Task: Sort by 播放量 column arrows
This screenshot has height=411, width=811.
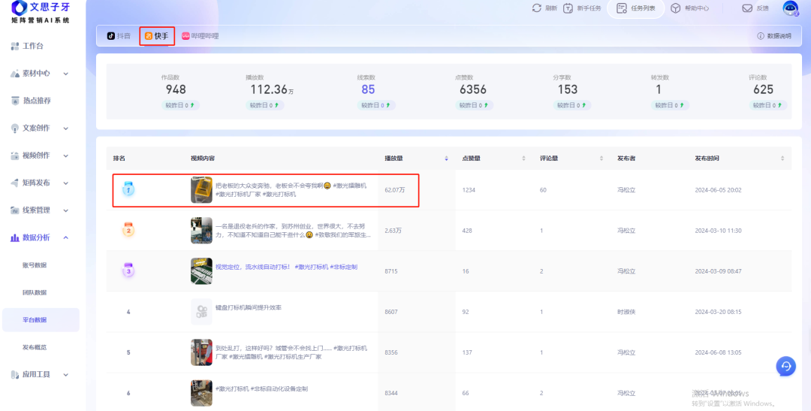Action: pos(446,159)
